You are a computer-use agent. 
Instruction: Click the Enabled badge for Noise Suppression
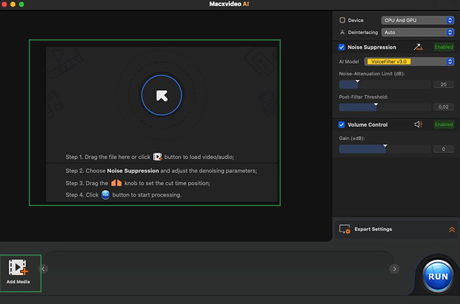pyautogui.click(x=444, y=47)
